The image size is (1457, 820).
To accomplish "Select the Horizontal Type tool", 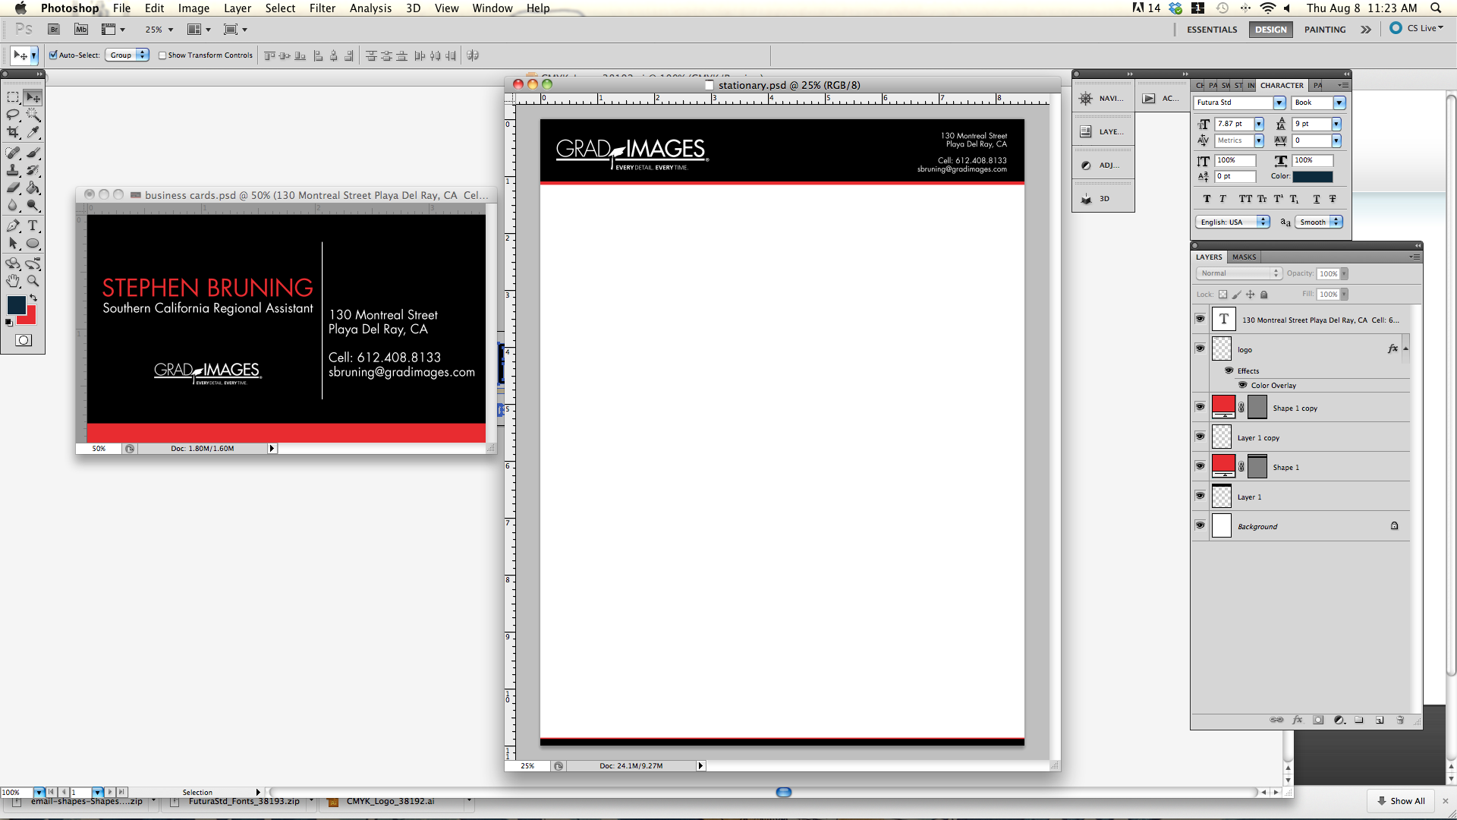I will click(33, 225).
